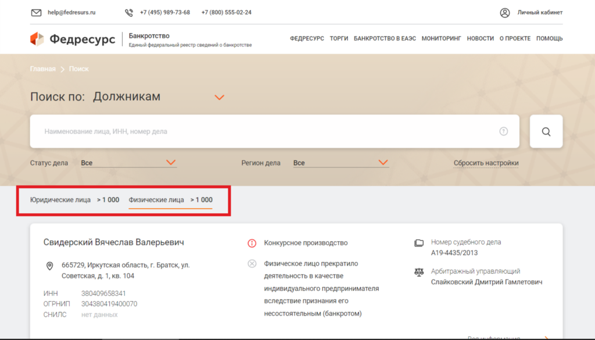Open Личный кабинет link
595x340 pixels.
pos(540,12)
